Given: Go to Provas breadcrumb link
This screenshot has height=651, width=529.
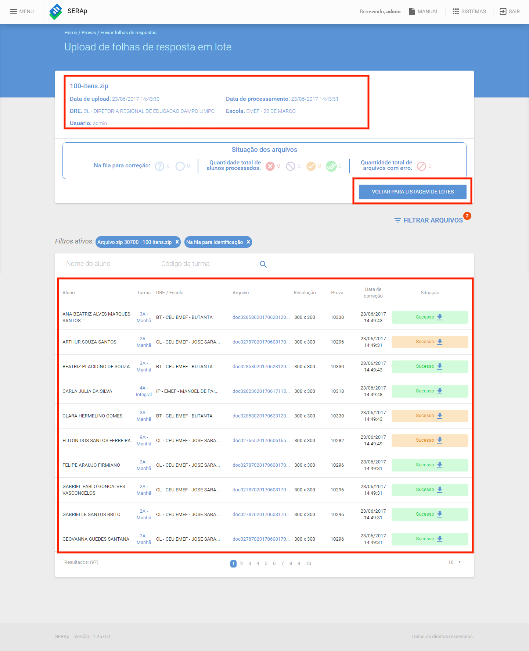Looking at the screenshot, I should pos(89,33).
